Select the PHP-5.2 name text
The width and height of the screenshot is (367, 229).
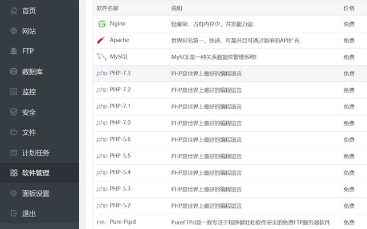(120, 206)
